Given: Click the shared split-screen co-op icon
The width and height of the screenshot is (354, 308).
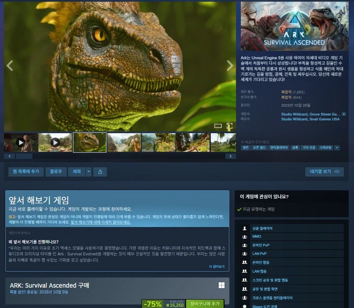Looking at the screenshot, I should click(x=244, y=280).
